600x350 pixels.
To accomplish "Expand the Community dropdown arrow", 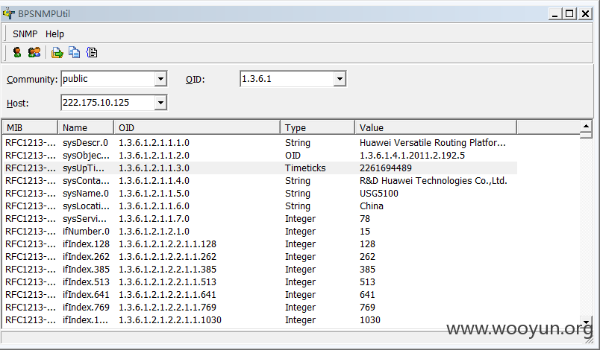I will [x=160, y=79].
